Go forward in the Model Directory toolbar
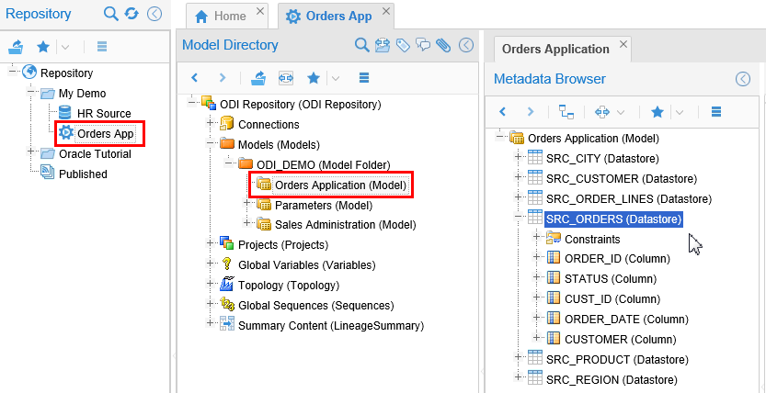 [x=223, y=77]
